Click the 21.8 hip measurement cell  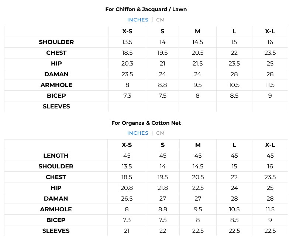point(162,188)
